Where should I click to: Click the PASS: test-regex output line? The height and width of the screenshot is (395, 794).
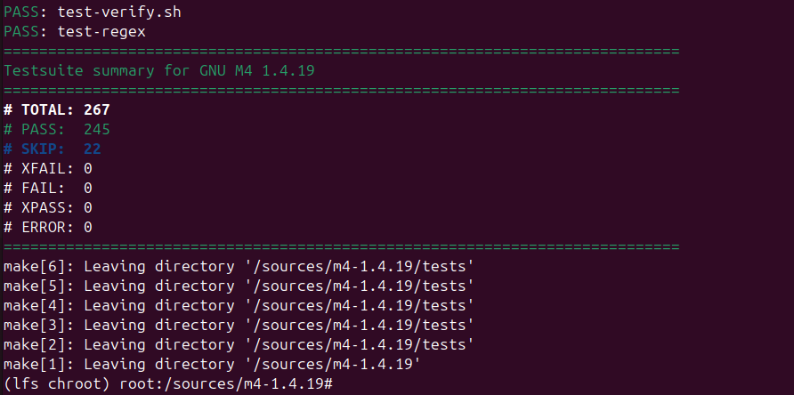pyautogui.click(x=75, y=32)
